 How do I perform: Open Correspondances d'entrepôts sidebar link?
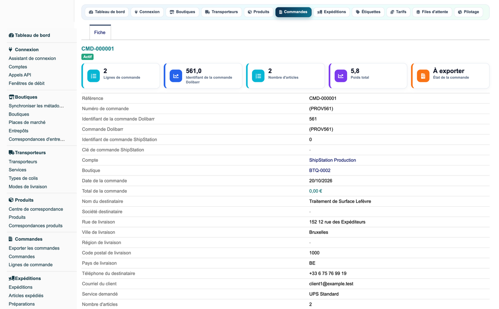tap(37, 139)
